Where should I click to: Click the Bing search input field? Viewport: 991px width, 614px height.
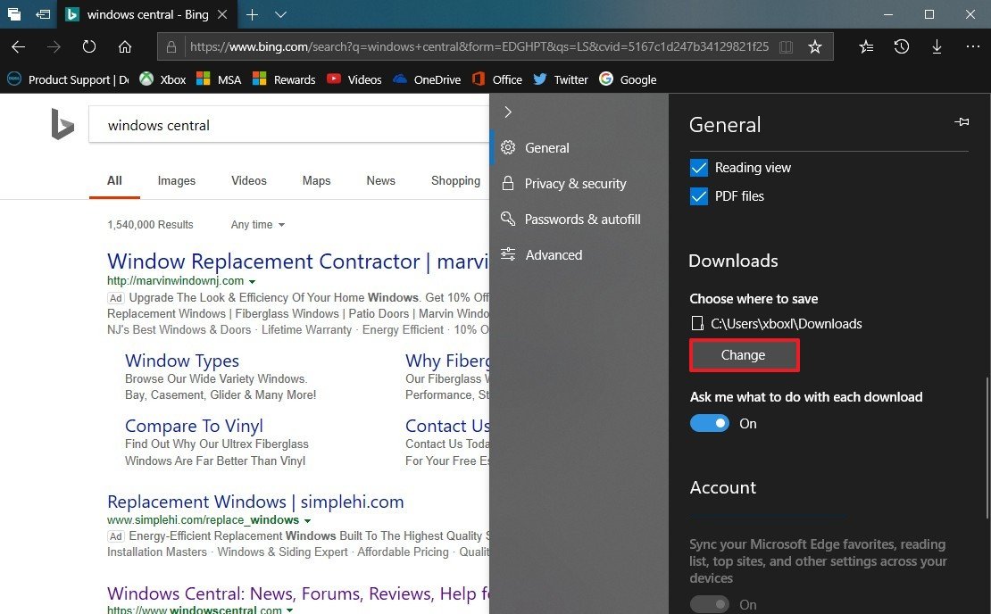click(x=289, y=125)
